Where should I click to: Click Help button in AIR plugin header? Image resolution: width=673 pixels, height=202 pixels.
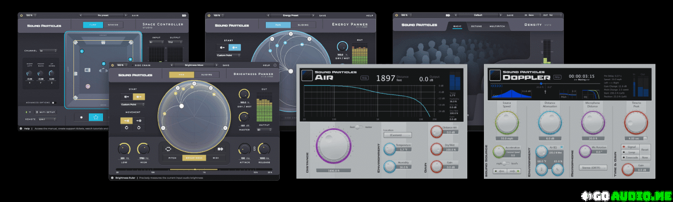tap(365, 78)
